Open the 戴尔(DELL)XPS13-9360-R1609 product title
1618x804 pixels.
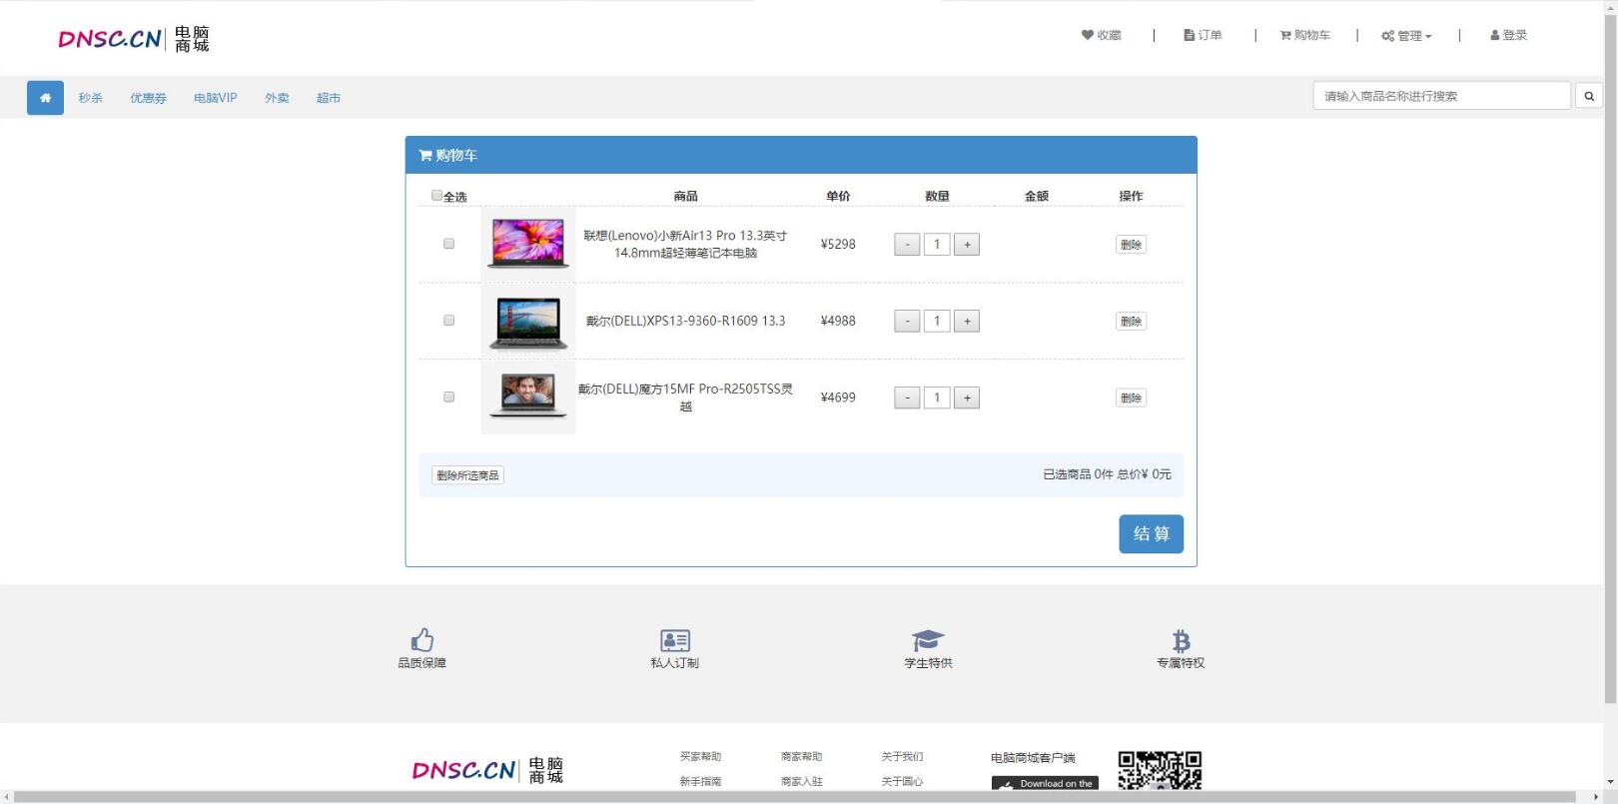coord(685,321)
